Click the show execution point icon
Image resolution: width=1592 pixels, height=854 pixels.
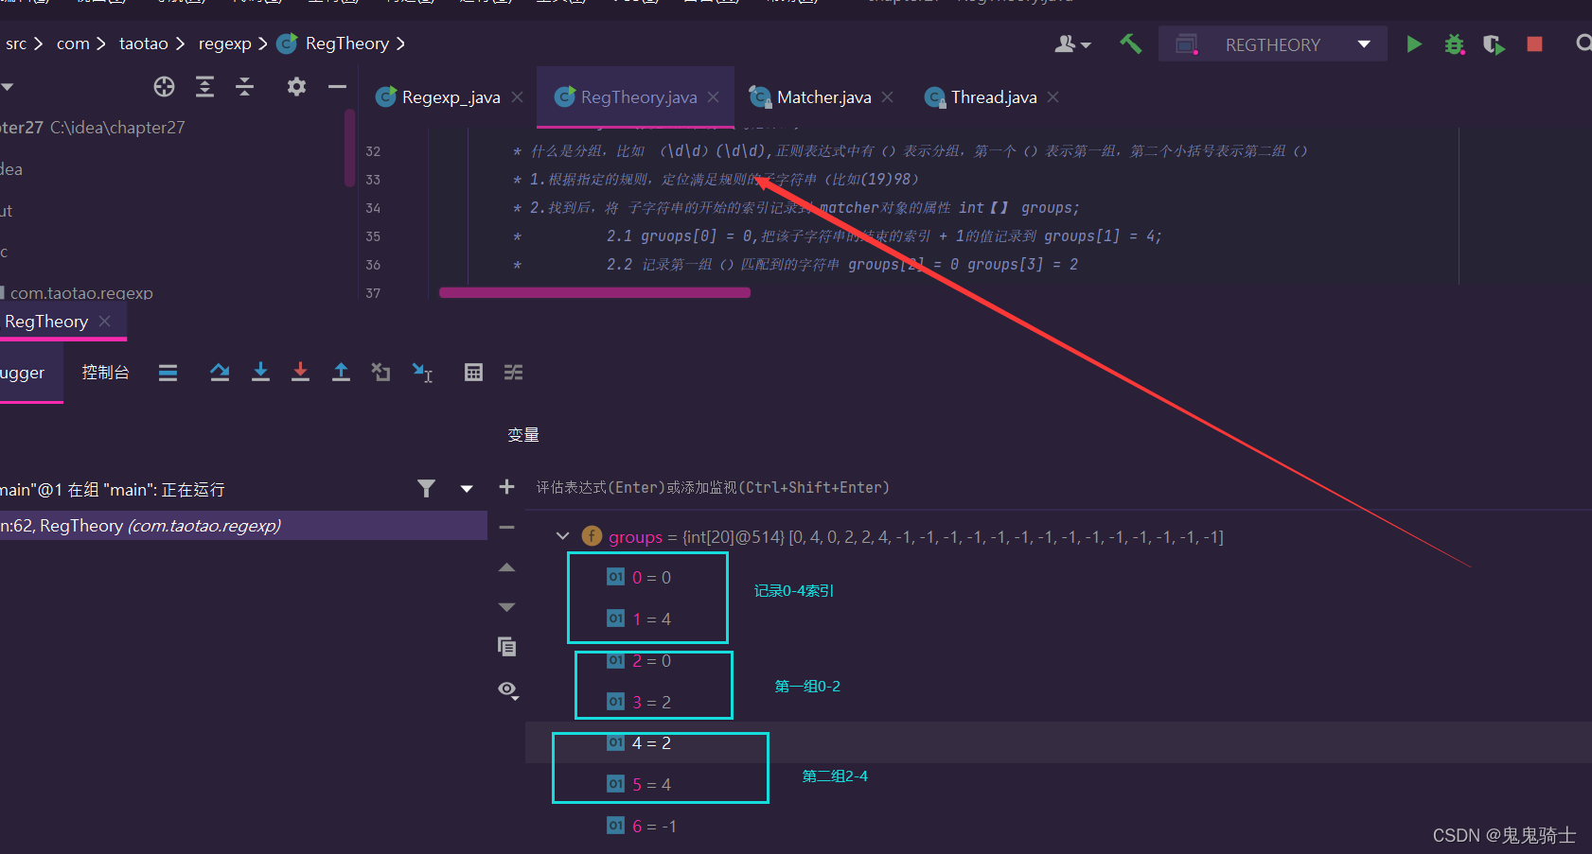pyautogui.click(x=168, y=373)
